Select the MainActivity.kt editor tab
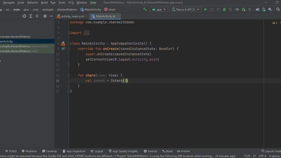This screenshot has height=158, width=281. pyautogui.click(x=105, y=16)
